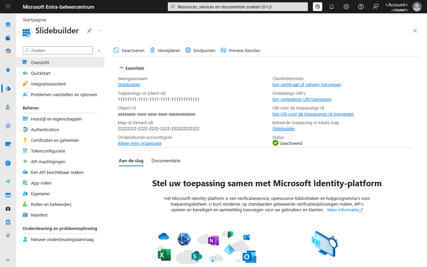Focus the top resources search box
Image resolution: width=427 pixels, height=267 pixels.
coord(238,7)
